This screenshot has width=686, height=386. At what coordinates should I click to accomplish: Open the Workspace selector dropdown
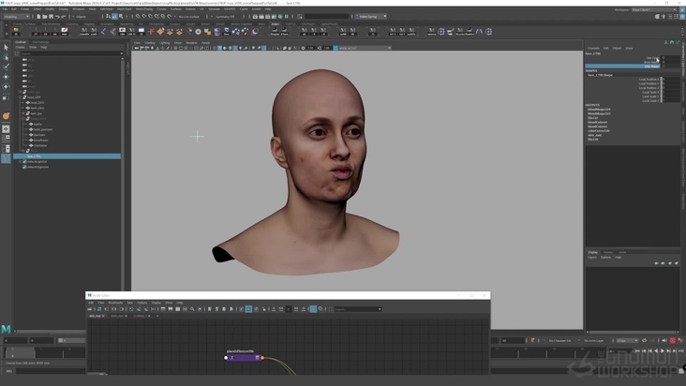(x=653, y=9)
